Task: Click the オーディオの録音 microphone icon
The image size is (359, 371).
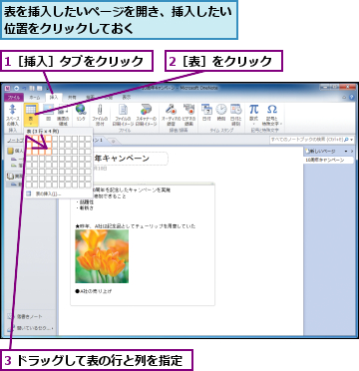Action: point(172,110)
